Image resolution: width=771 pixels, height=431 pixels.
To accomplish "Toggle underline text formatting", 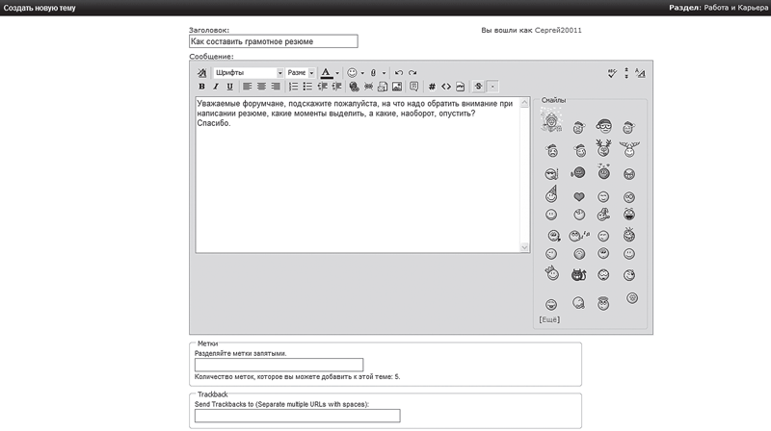I will click(x=229, y=87).
